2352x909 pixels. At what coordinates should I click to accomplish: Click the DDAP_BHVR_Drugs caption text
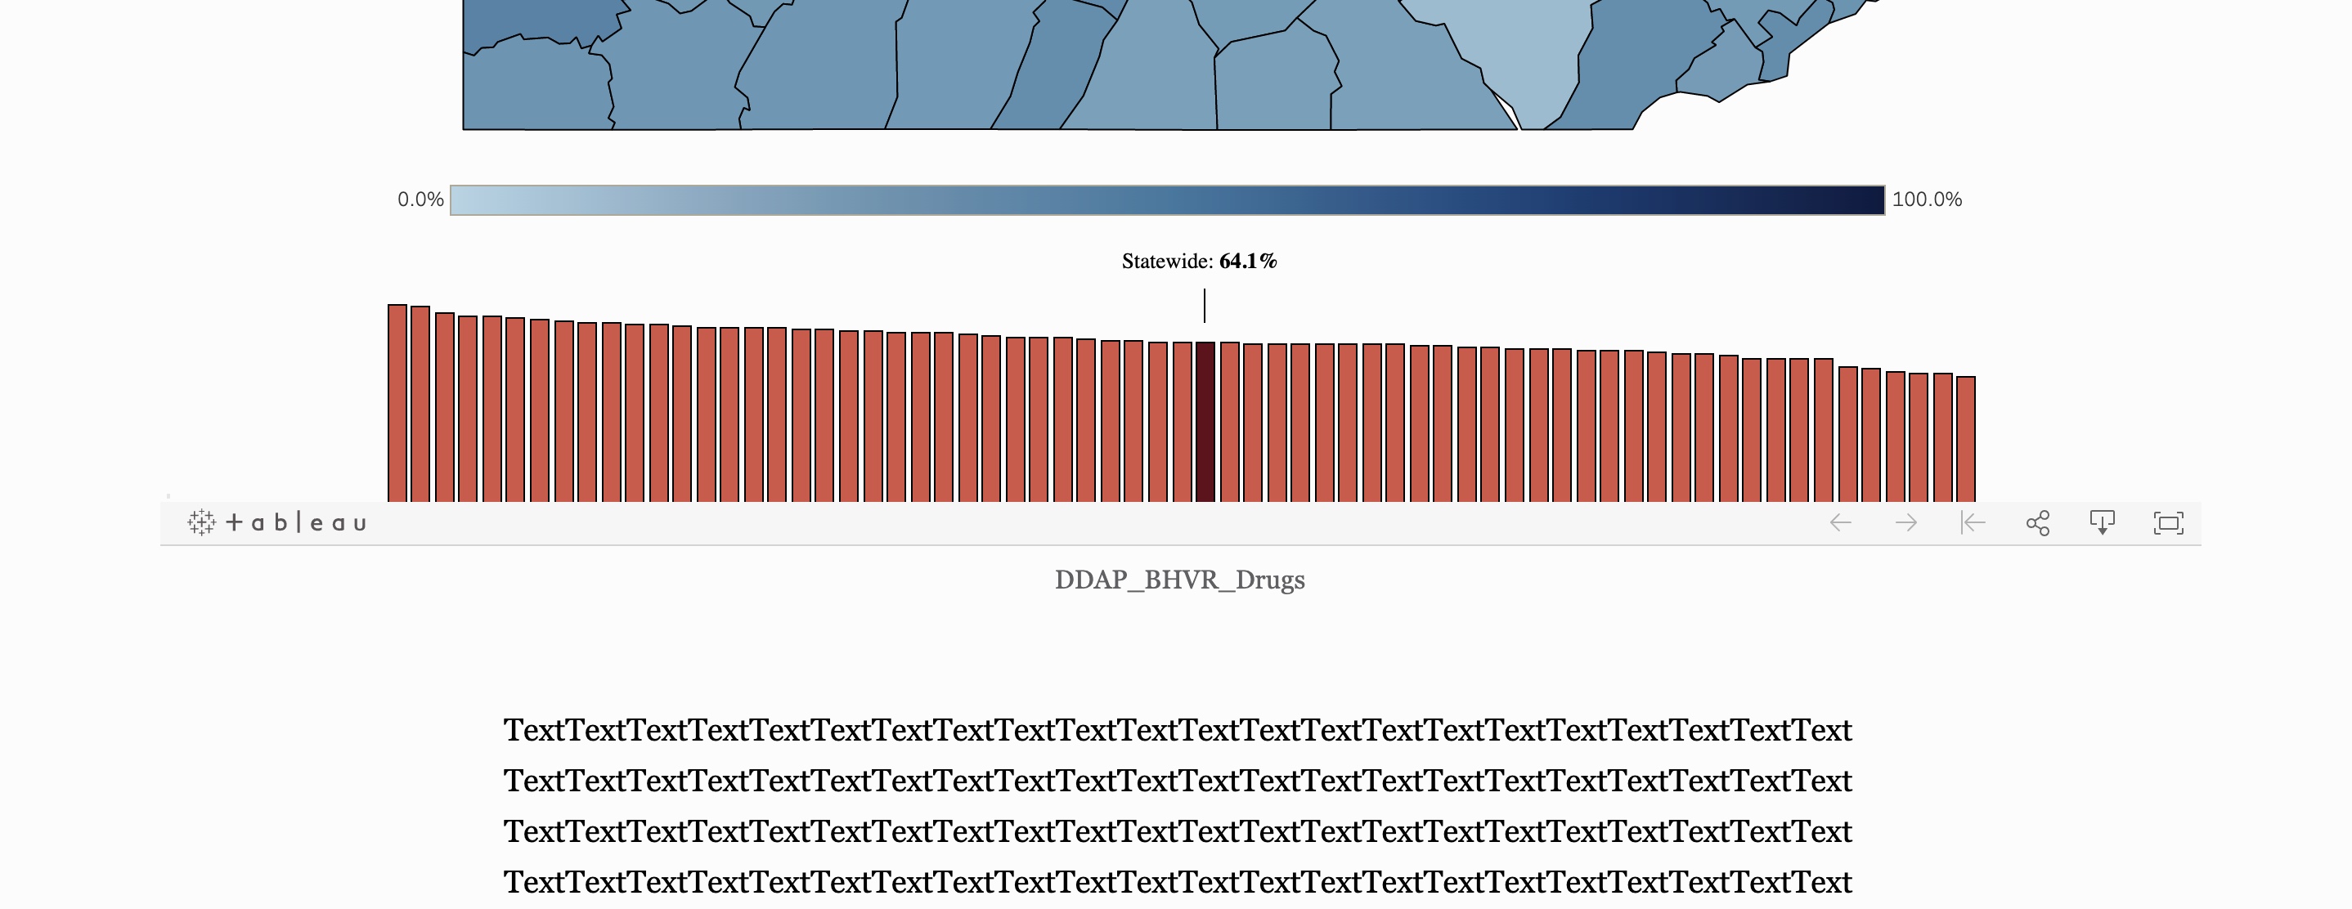[1178, 580]
